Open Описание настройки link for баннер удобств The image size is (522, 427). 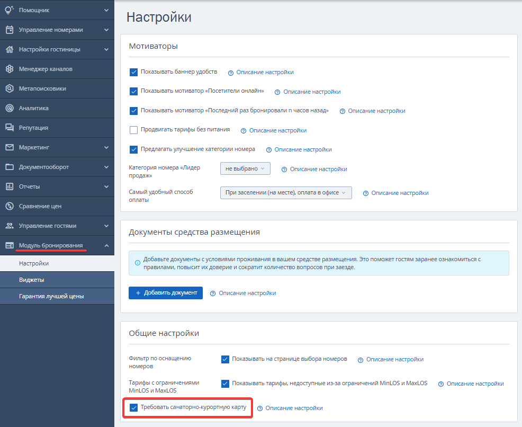point(265,72)
